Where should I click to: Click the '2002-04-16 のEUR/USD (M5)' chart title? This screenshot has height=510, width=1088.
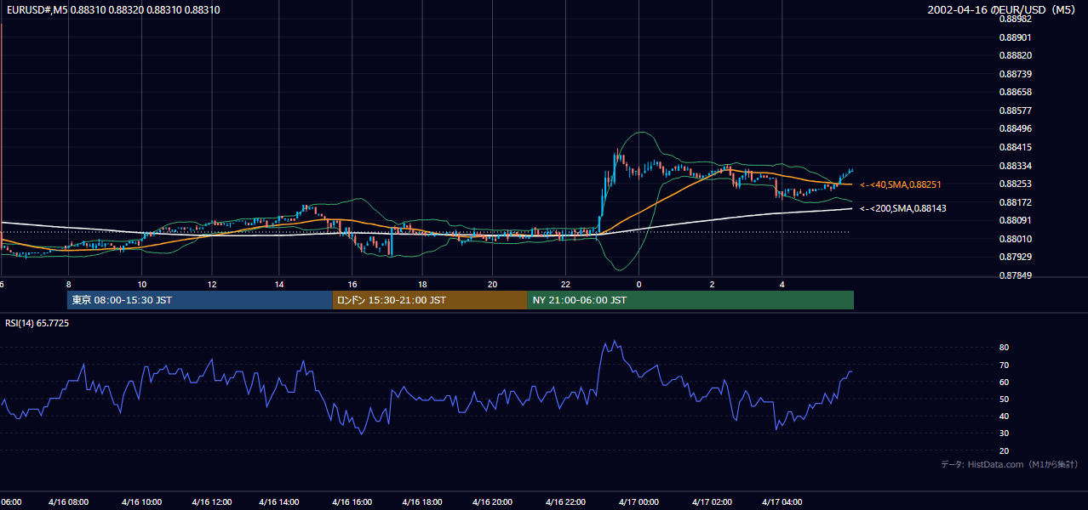point(1002,10)
